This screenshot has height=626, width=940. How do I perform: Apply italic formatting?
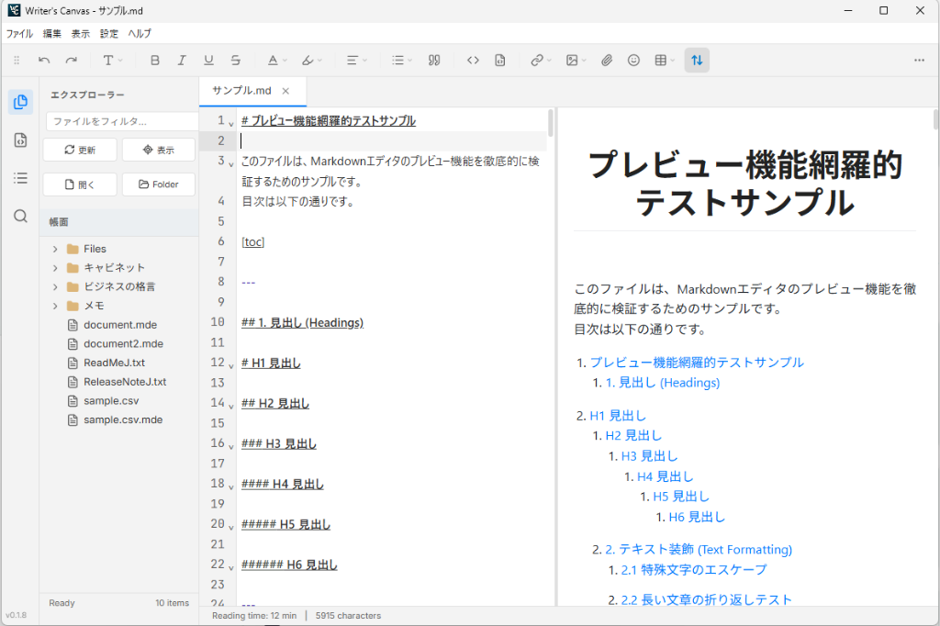(x=182, y=60)
